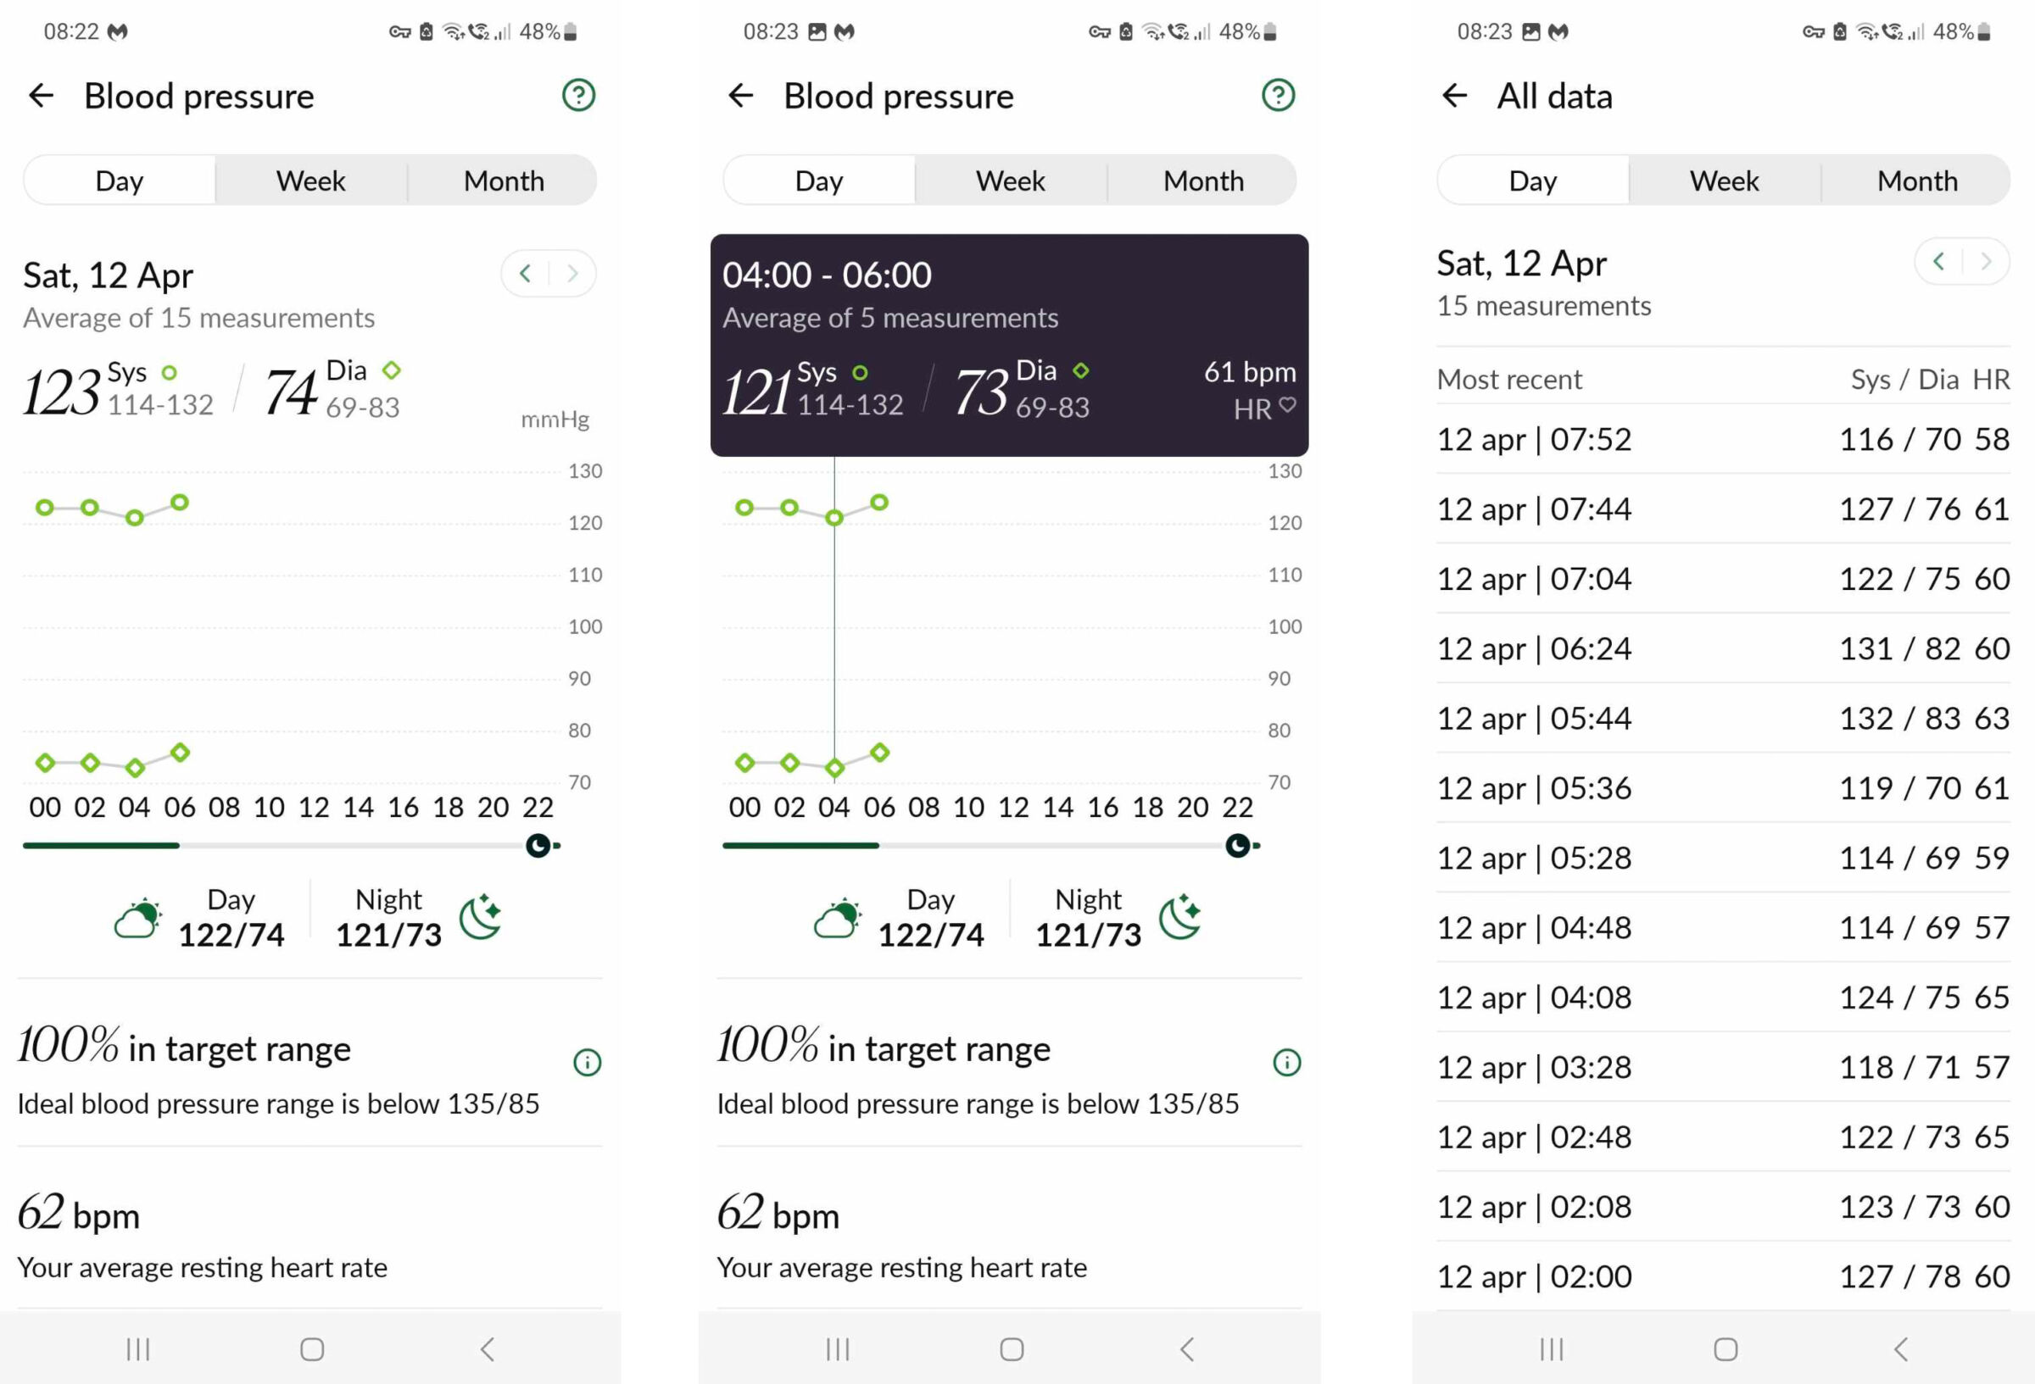Click the back arrow on Blood pressure screen

coord(42,97)
